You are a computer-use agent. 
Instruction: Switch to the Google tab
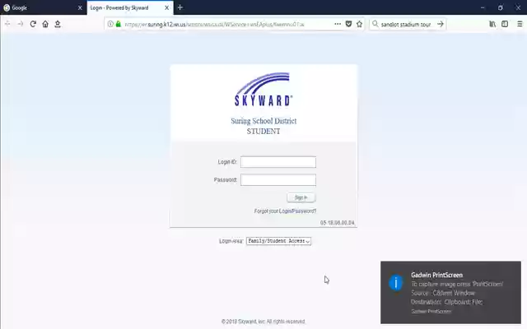click(x=44, y=7)
